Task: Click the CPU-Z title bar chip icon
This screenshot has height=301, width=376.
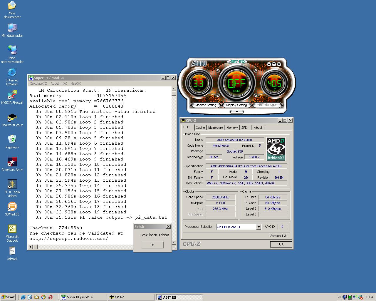Action: point(183,120)
